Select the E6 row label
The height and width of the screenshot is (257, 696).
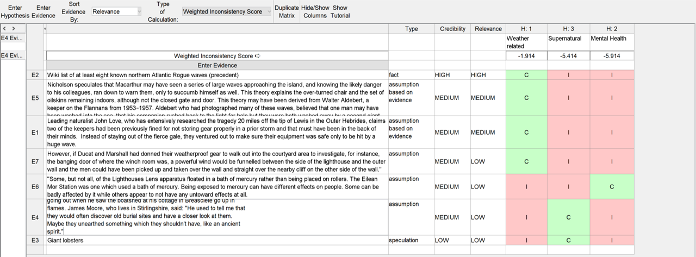coord(35,186)
